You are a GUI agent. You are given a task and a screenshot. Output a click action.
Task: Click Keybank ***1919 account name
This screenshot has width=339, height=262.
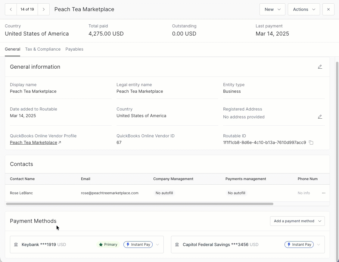39,245
